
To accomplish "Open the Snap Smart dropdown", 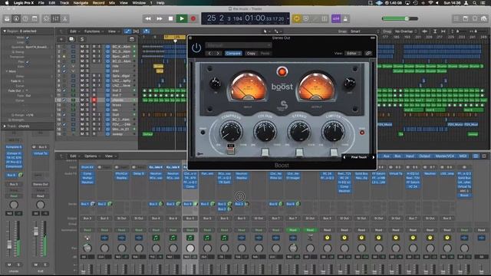I will 365,31.
